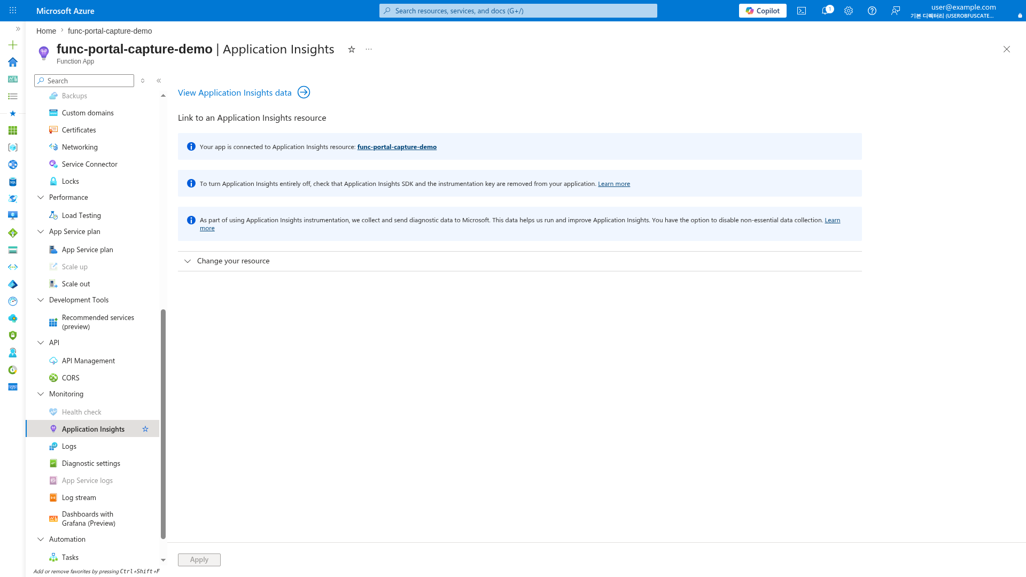This screenshot has width=1026, height=577.
Task: Open SQL databases icon in left rail
Action: click(13, 182)
